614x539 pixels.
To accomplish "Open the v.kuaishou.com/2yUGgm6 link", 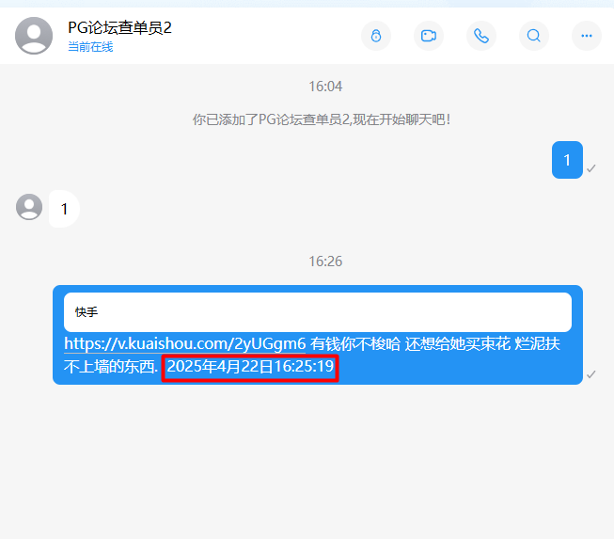I will pyautogui.click(x=185, y=344).
